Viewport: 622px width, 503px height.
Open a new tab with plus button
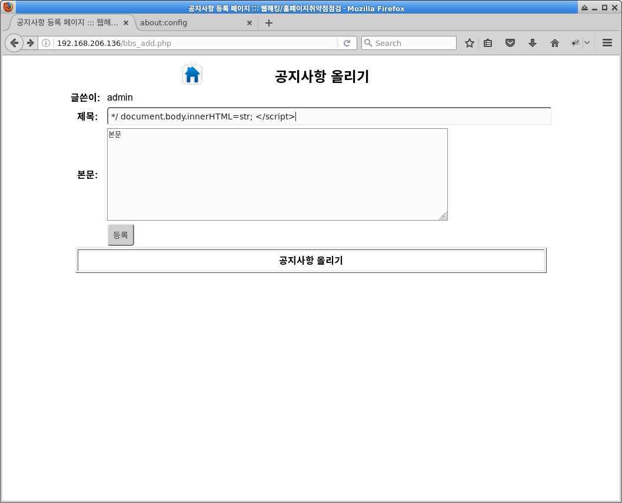(269, 23)
